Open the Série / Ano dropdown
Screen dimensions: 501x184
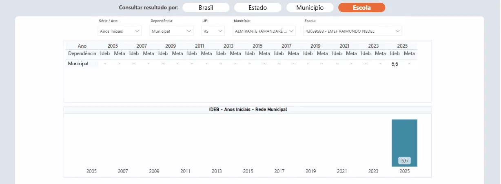point(120,31)
